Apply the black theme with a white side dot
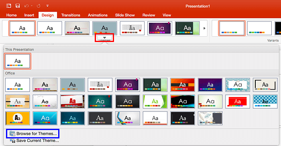 pyautogui.click(x=182, y=118)
